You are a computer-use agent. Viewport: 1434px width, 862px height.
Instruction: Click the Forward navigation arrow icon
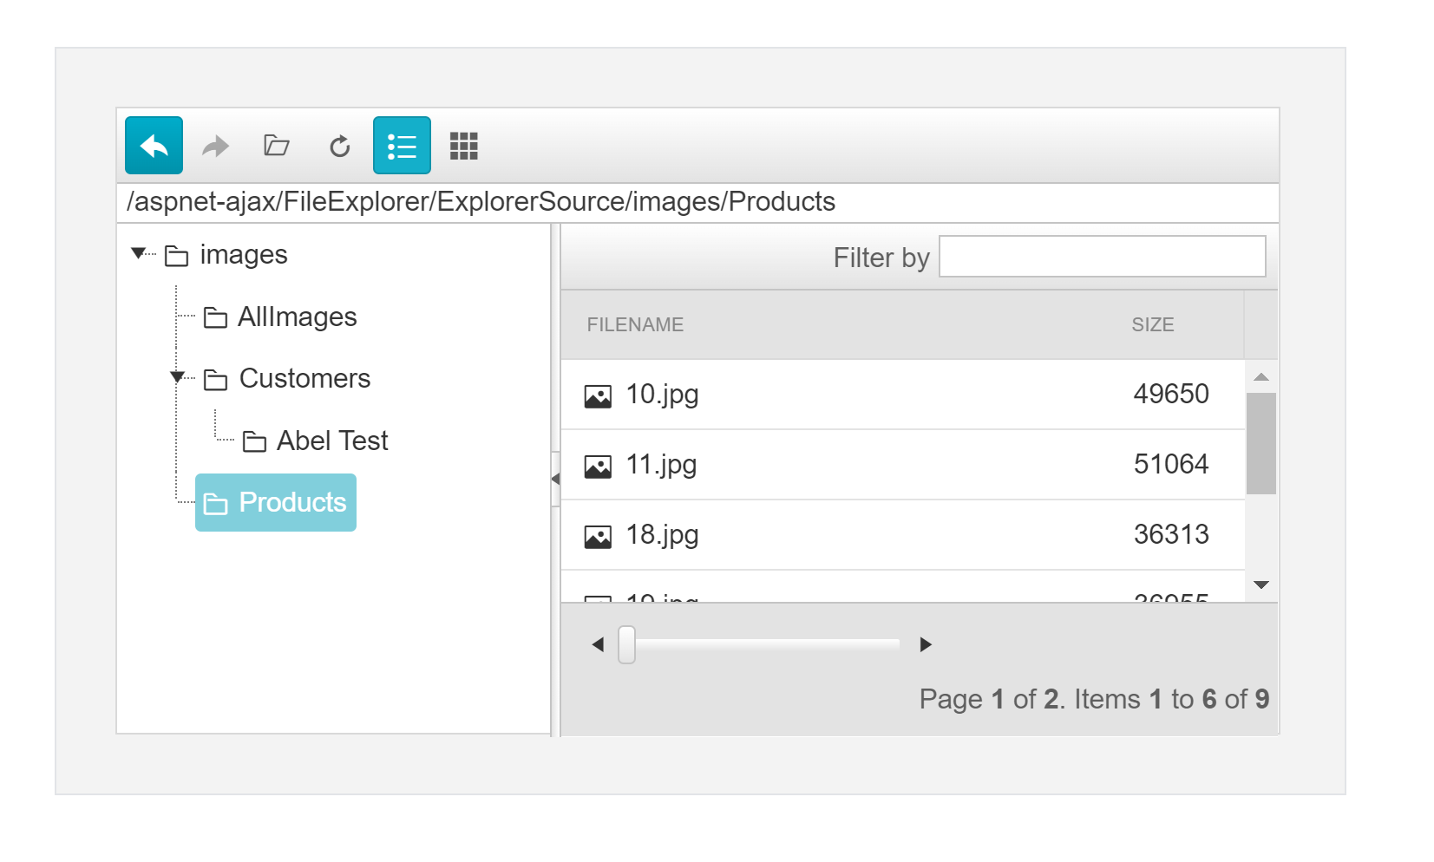[215, 146]
